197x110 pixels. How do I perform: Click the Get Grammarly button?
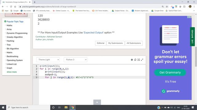(x=170, y=72)
